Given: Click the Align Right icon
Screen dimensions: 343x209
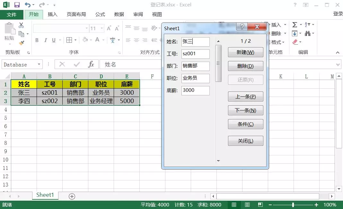Looking at the screenshot, I should (x=145, y=40).
